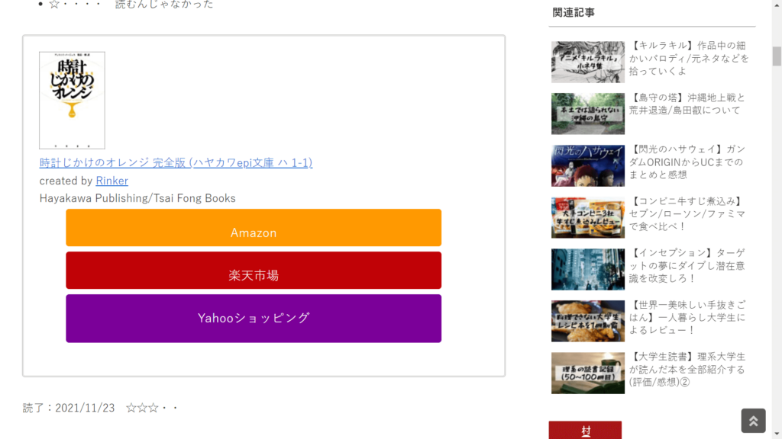Follow the Rinker credit link
The height and width of the screenshot is (439, 782).
tap(111, 181)
